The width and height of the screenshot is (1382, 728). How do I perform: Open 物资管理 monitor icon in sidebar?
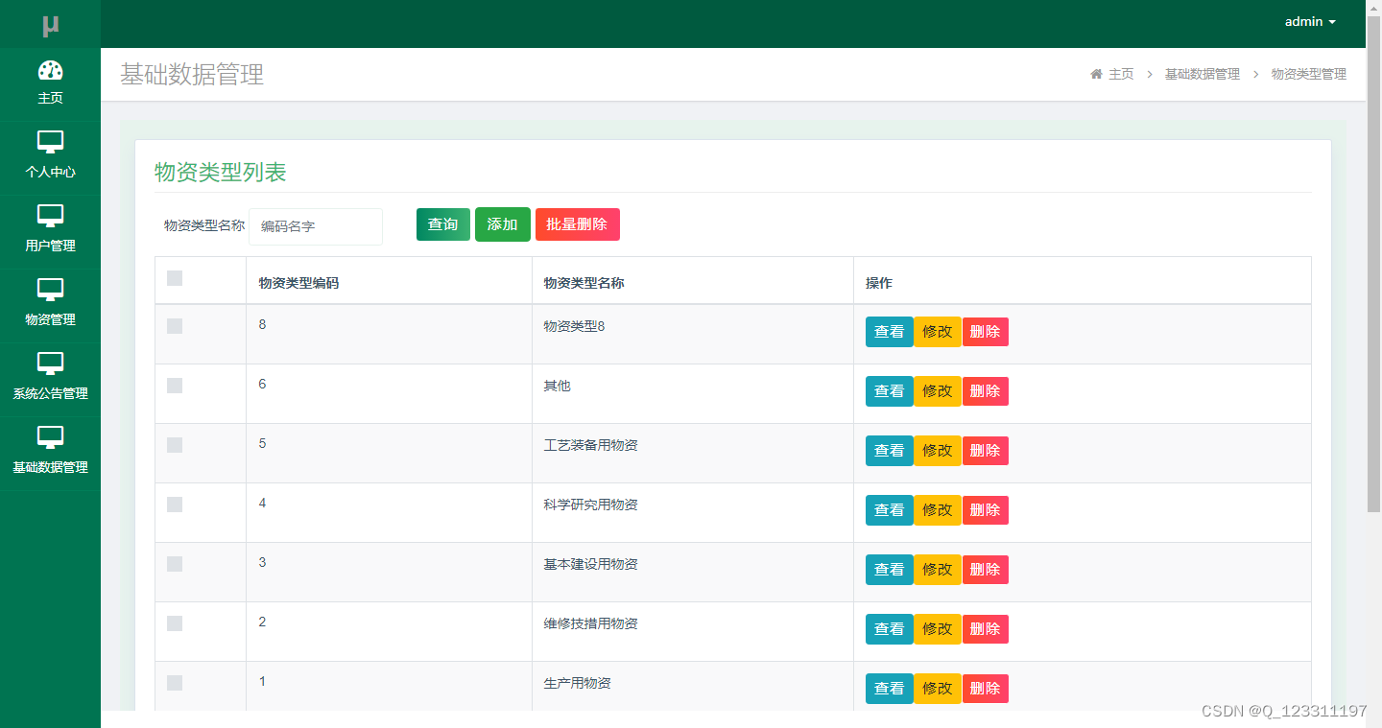pos(50,290)
